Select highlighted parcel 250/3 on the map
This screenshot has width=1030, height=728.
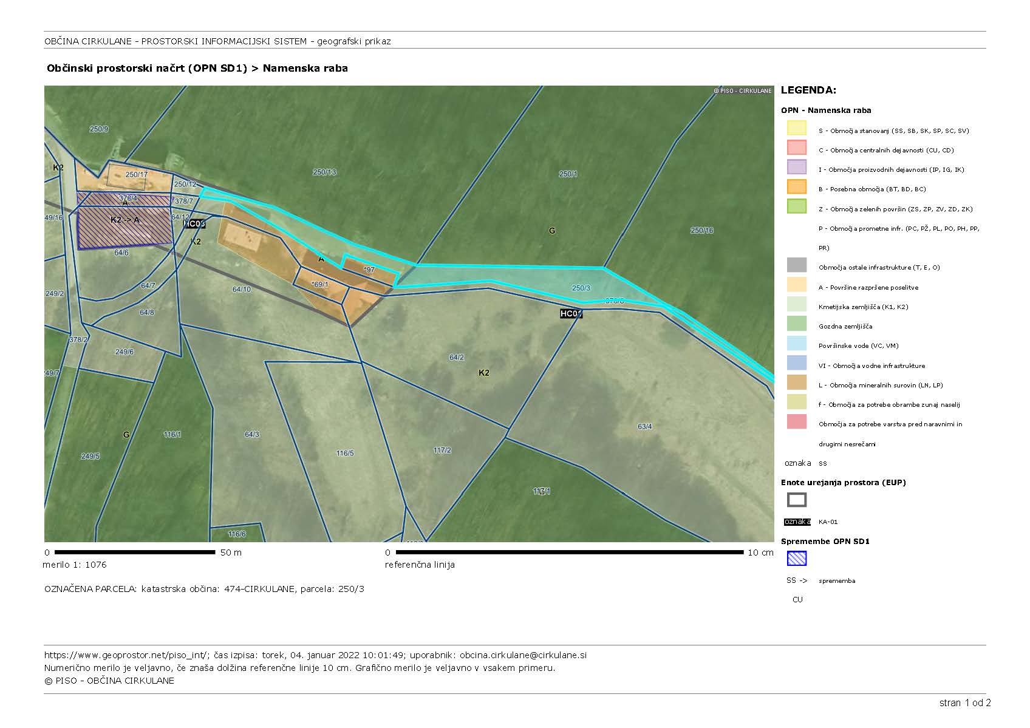coord(581,288)
